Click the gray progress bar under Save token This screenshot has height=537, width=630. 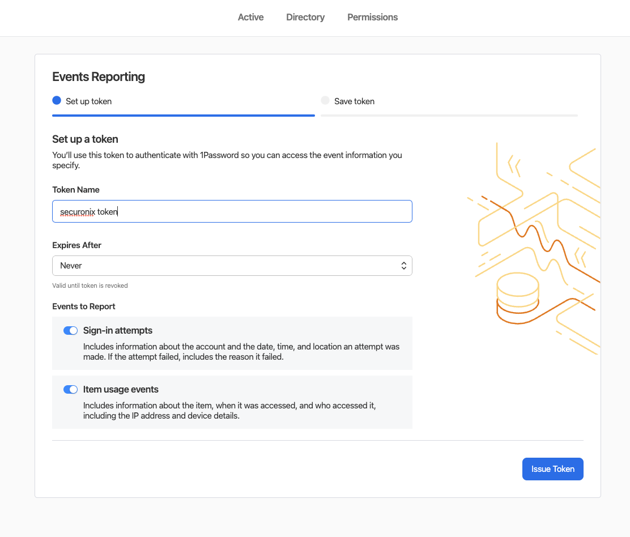click(x=449, y=115)
